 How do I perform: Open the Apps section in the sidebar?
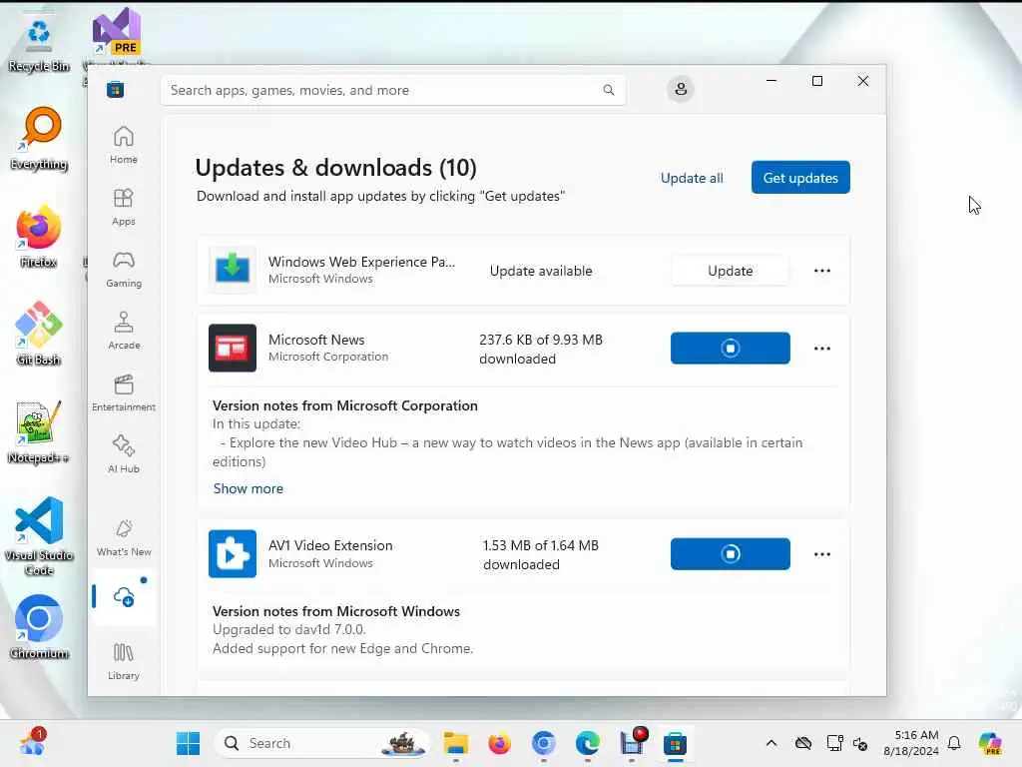(x=123, y=207)
